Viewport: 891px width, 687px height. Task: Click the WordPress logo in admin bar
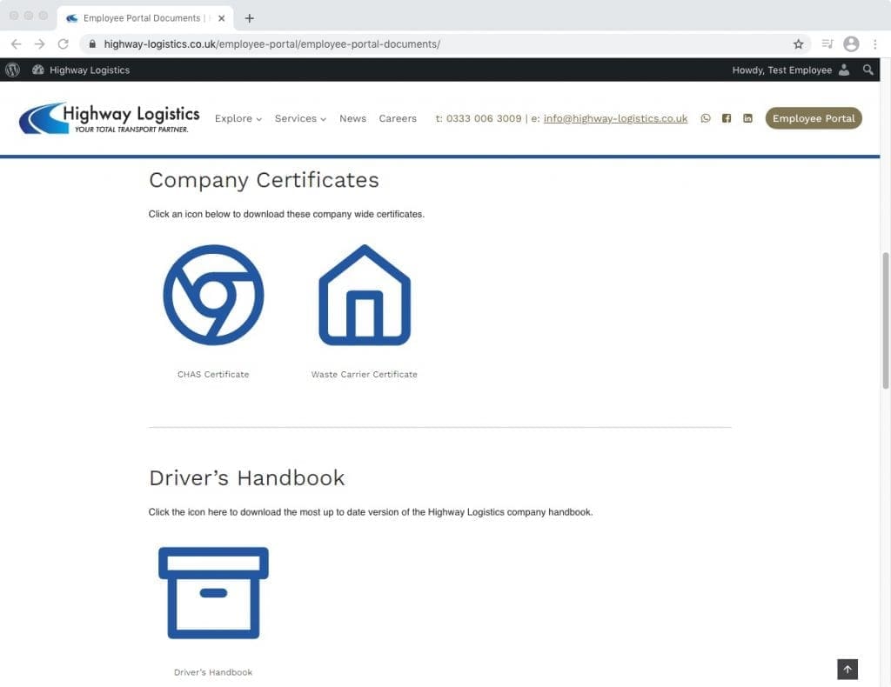click(12, 70)
